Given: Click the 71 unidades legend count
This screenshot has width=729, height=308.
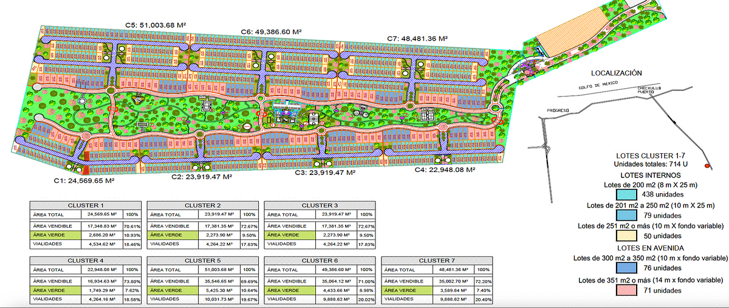Looking at the screenshot, I should pyautogui.click(x=662, y=290).
